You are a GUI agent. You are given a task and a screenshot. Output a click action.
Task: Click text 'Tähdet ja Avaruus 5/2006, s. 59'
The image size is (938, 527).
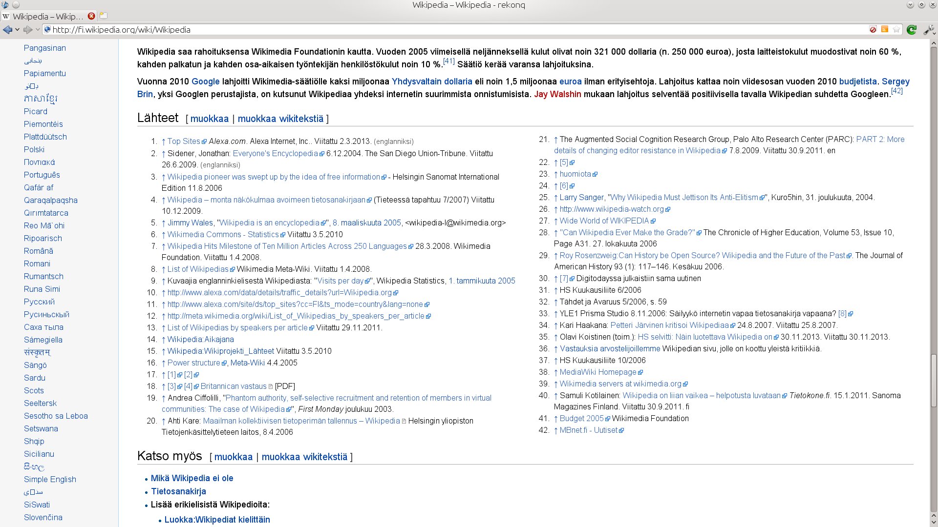613,302
